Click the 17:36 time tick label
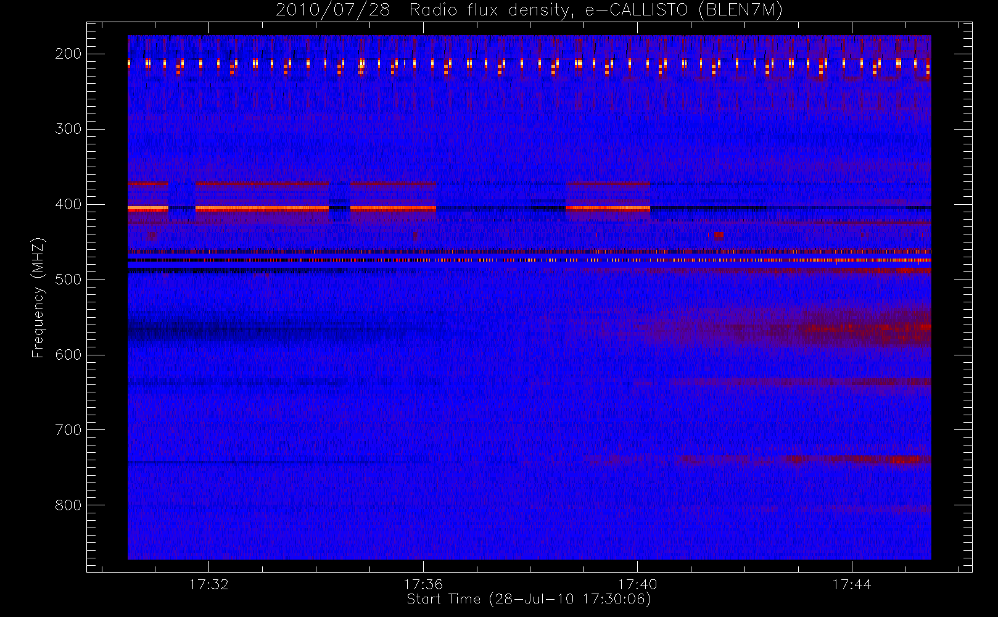 pyautogui.click(x=423, y=584)
